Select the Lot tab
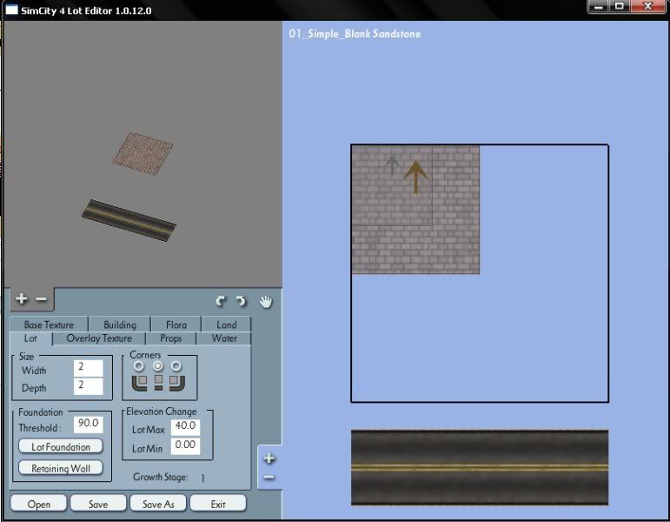Image resolution: width=670 pixels, height=522 pixels. click(30, 338)
